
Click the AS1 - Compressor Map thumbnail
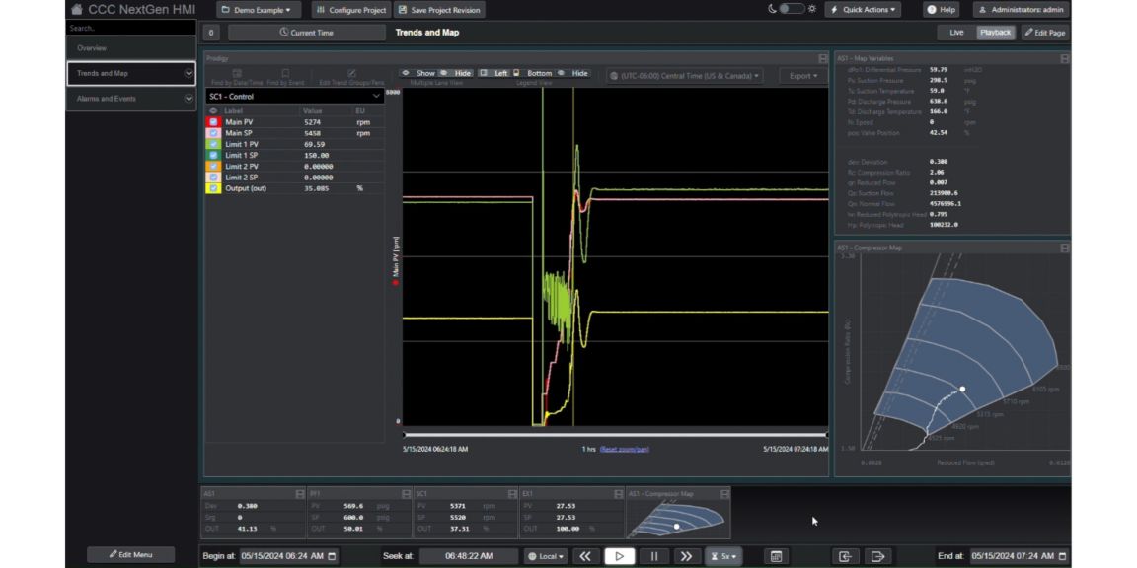(678, 516)
